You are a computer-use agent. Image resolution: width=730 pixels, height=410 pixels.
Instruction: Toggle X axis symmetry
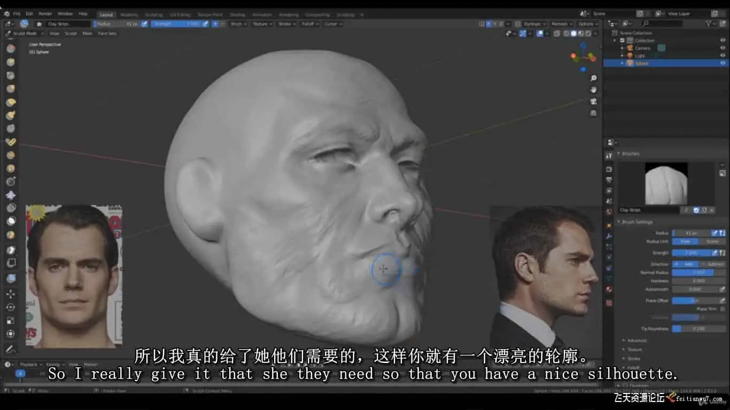[x=488, y=24]
